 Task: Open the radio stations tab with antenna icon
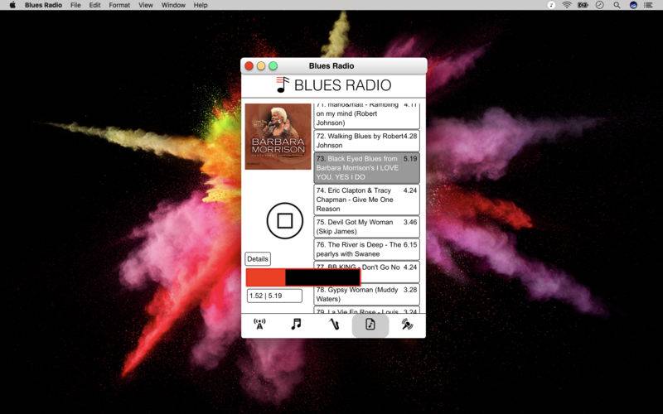point(259,325)
